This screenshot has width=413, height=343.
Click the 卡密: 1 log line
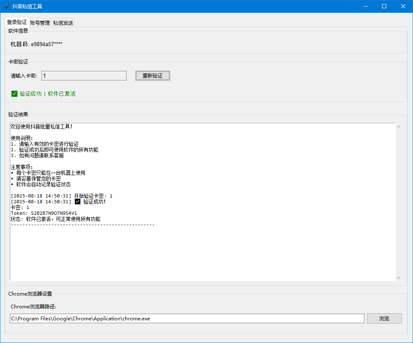[x=20, y=207]
